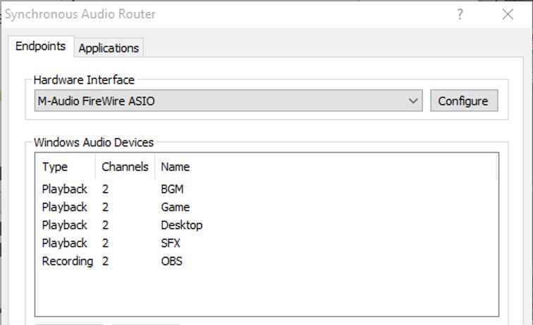The height and width of the screenshot is (325, 533).
Task: Choose the Desktop playback device
Action: coord(181,225)
